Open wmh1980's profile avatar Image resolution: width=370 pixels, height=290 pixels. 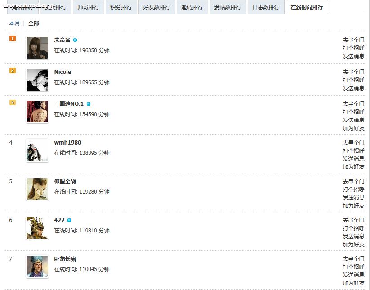click(x=37, y=150)
